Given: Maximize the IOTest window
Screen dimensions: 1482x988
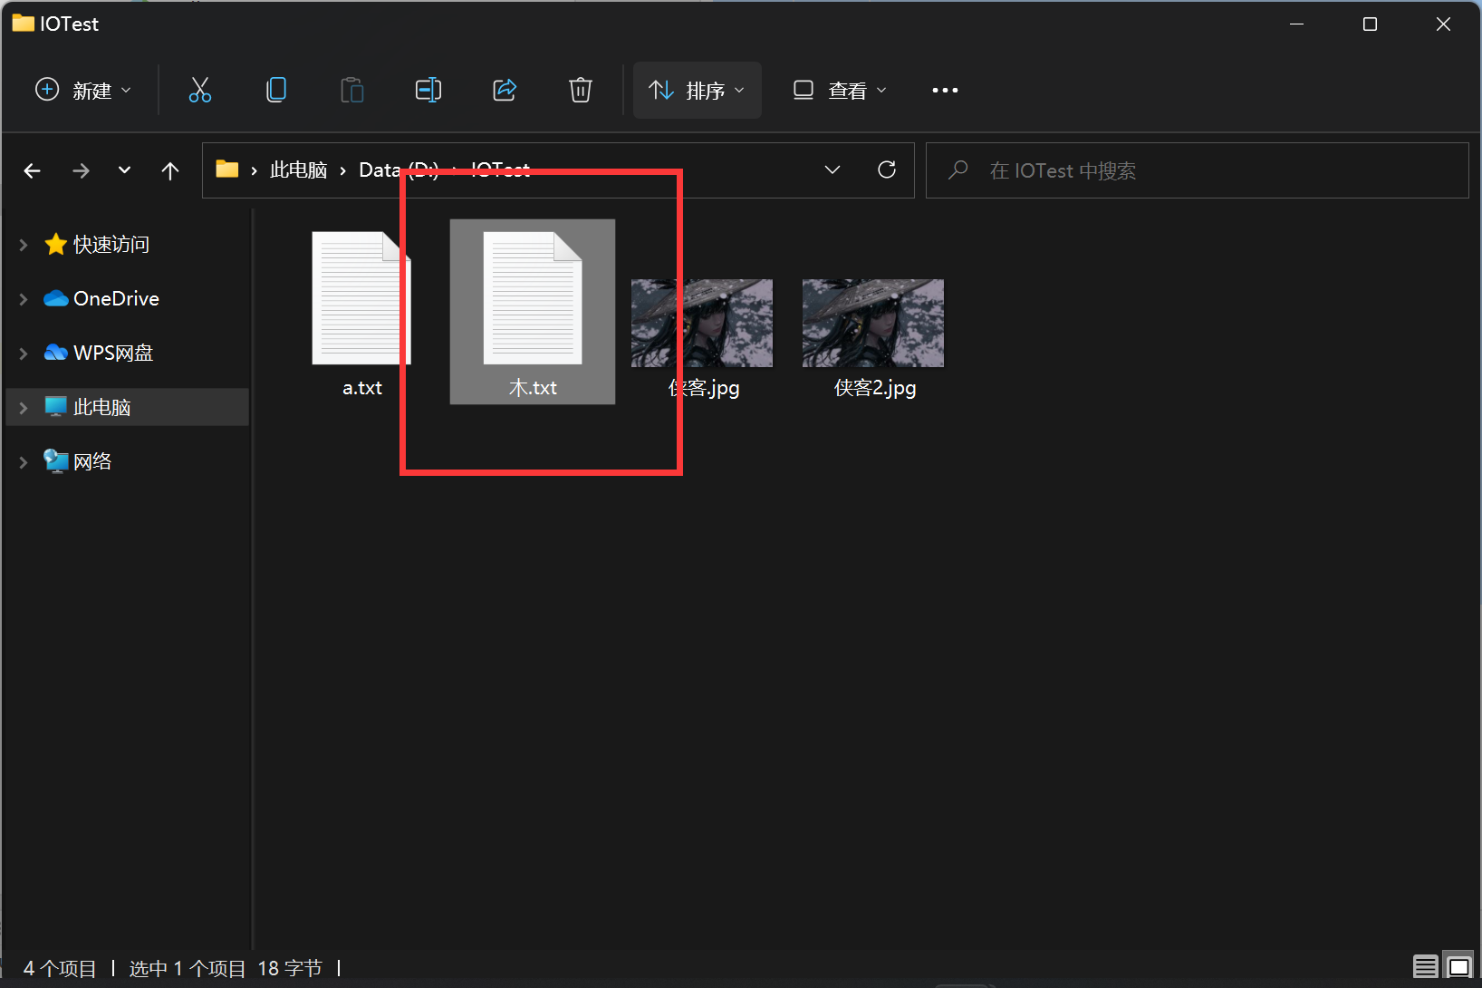Looking at the screenshot, I should pyautogui.click(x=1371, y=24).
